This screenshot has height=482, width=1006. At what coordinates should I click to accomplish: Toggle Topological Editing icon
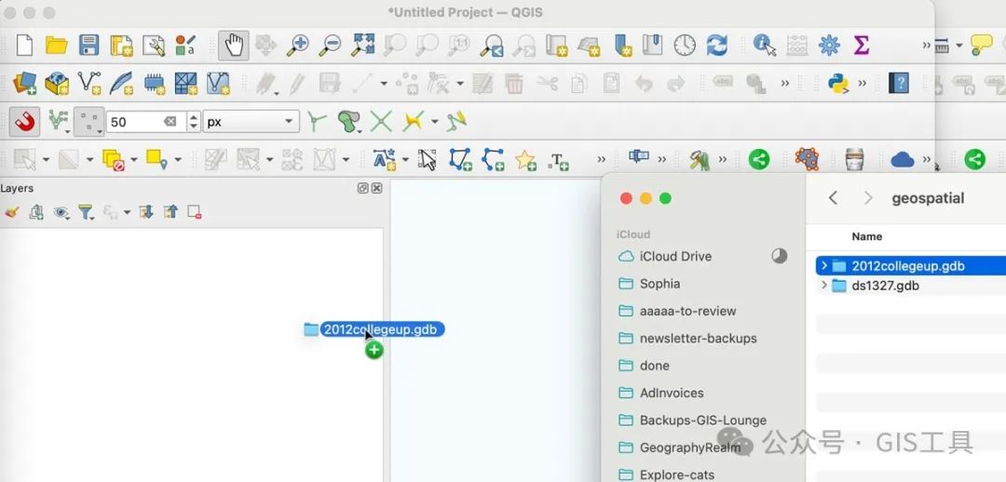(315, 121)
